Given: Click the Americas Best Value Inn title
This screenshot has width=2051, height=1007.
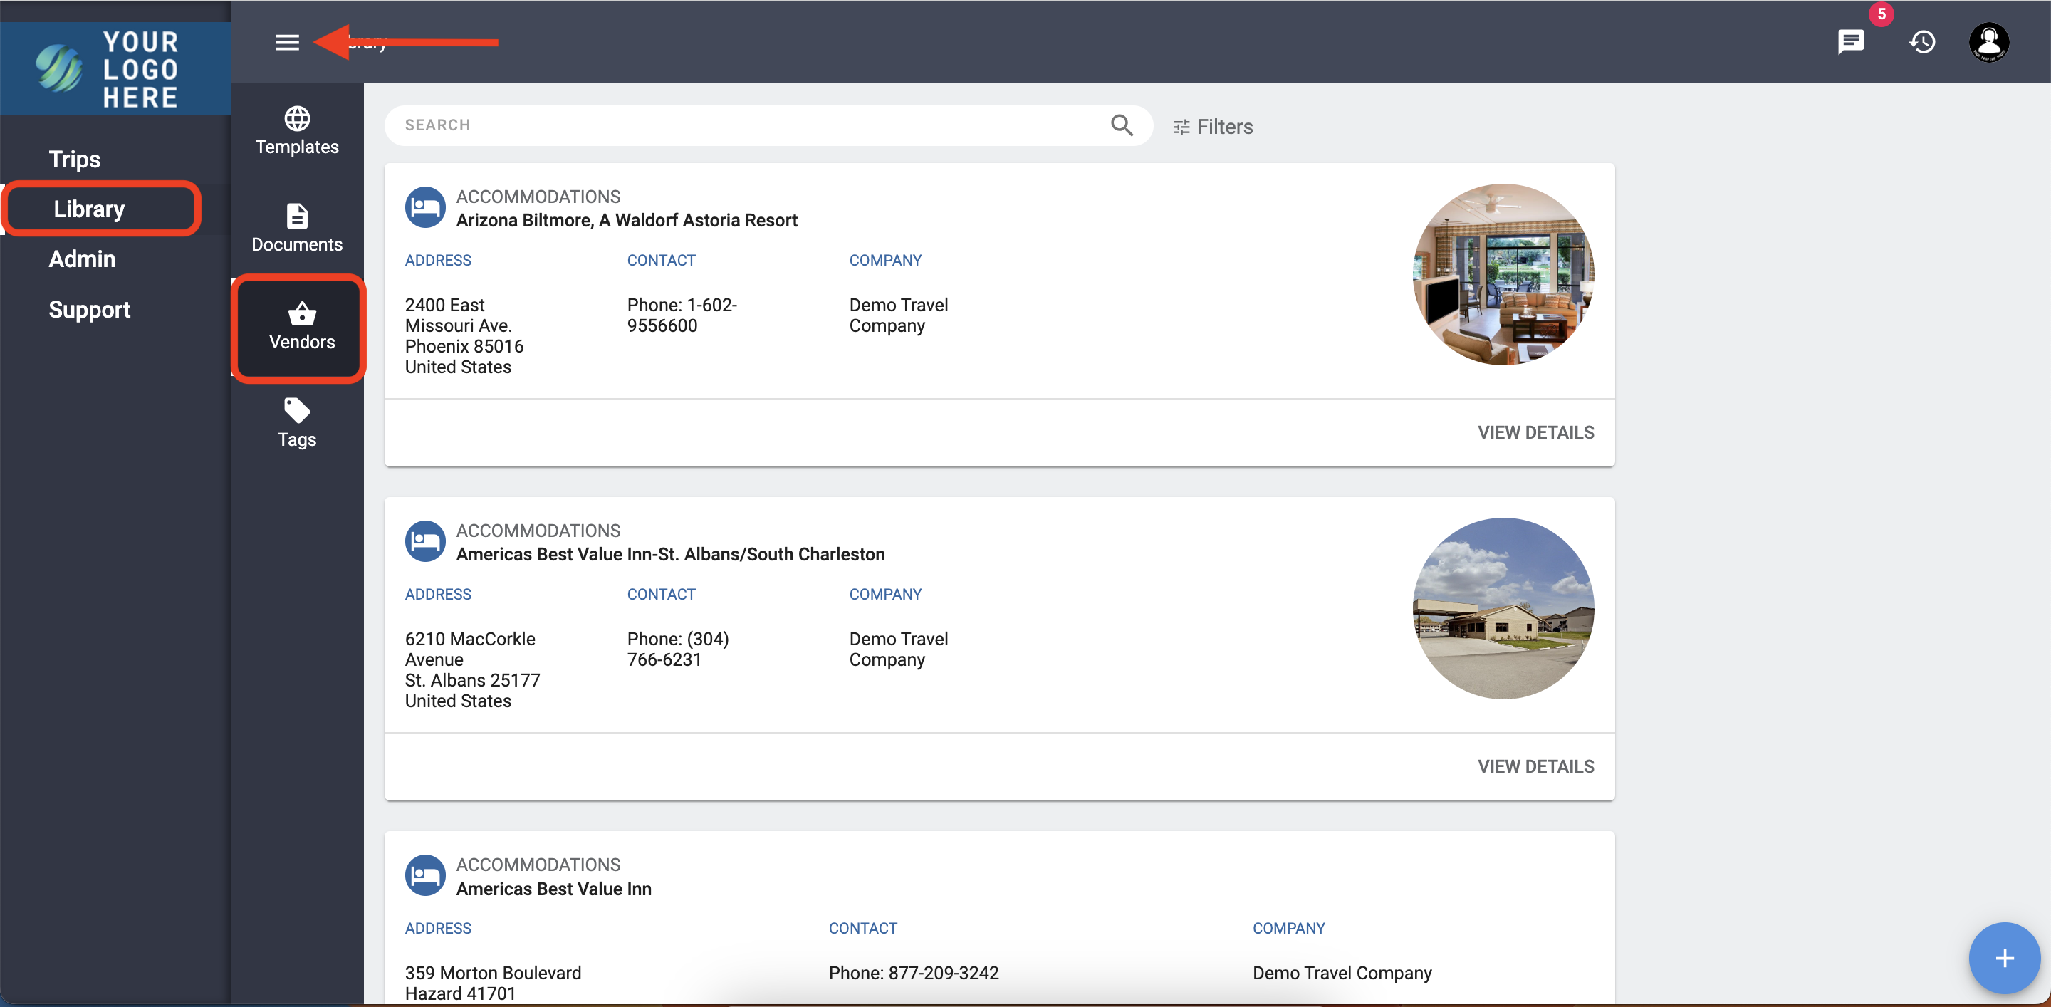Looking at the screenshot, I should (x=553, y=888).
